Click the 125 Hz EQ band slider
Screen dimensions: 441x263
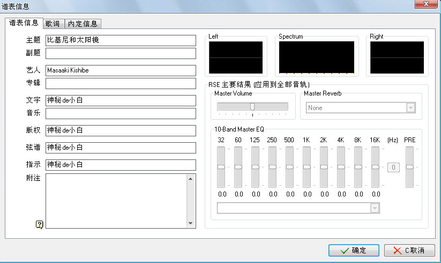pyautogui.click(x=256, y=167)
